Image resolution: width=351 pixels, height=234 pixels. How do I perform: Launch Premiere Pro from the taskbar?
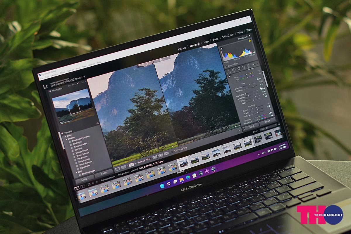click(x=207, y=171)
